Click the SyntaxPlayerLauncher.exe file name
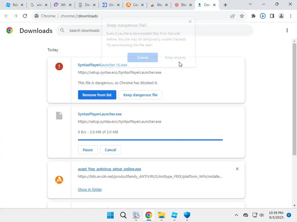Image resolution: width=297 pixels, height=222 pixels. tap(100, 114)
